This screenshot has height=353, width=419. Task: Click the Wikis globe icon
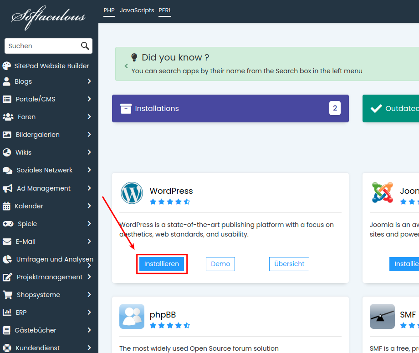pyautogui.click(x=7, y=152)
